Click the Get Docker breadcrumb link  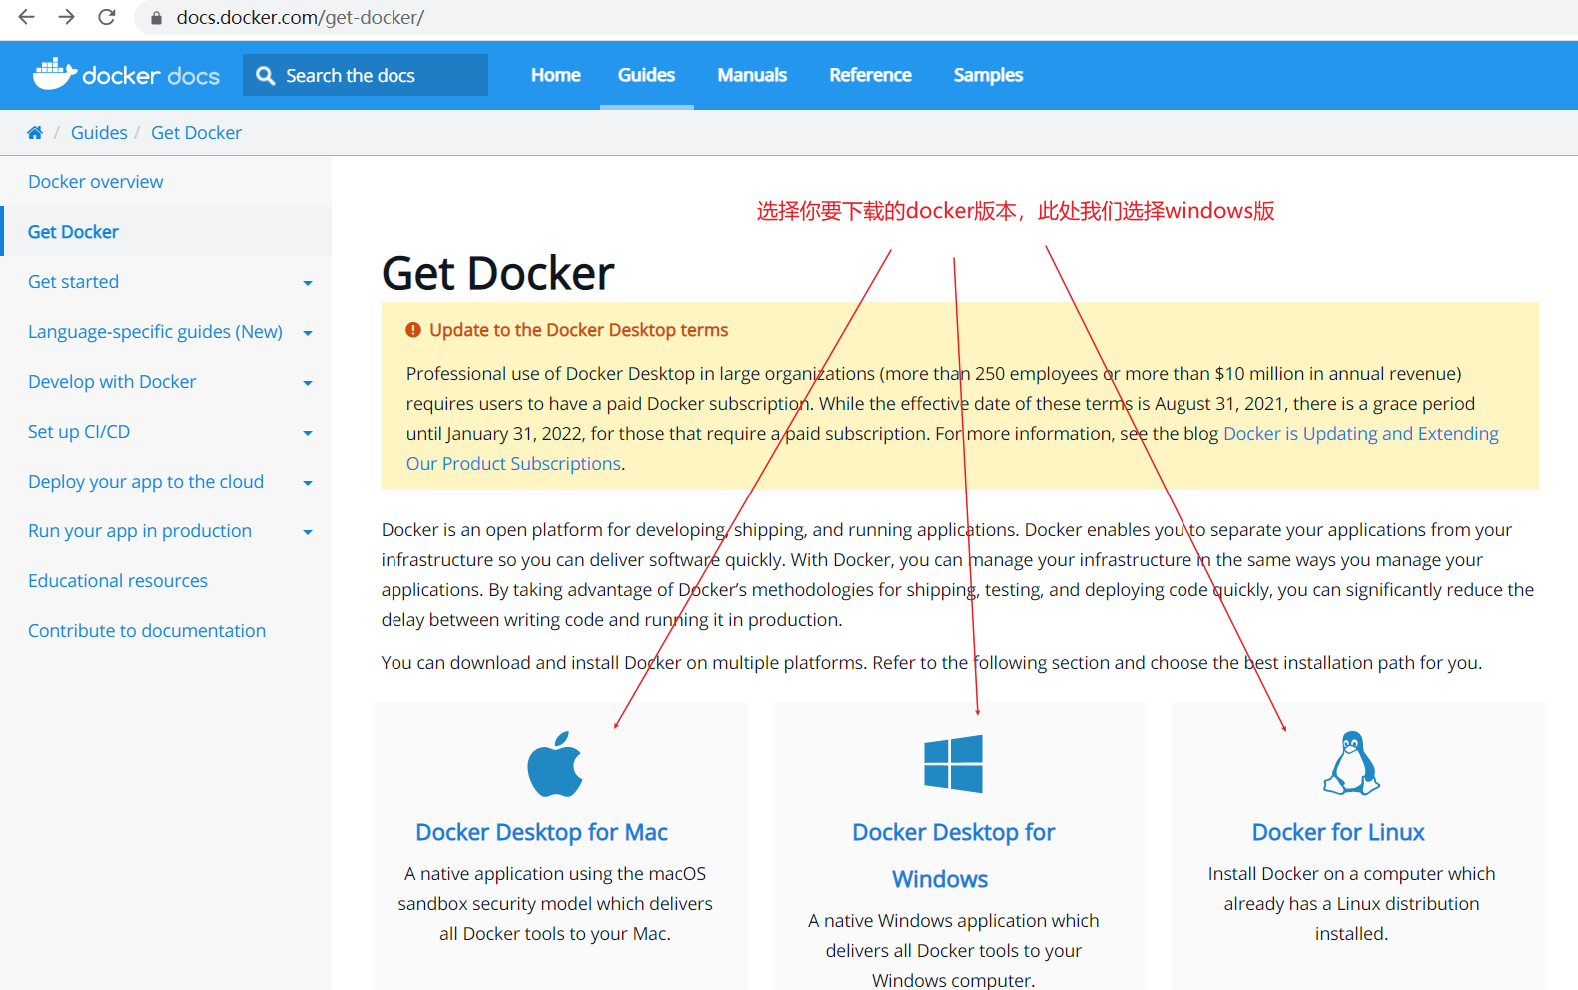[x=196, y=133]
